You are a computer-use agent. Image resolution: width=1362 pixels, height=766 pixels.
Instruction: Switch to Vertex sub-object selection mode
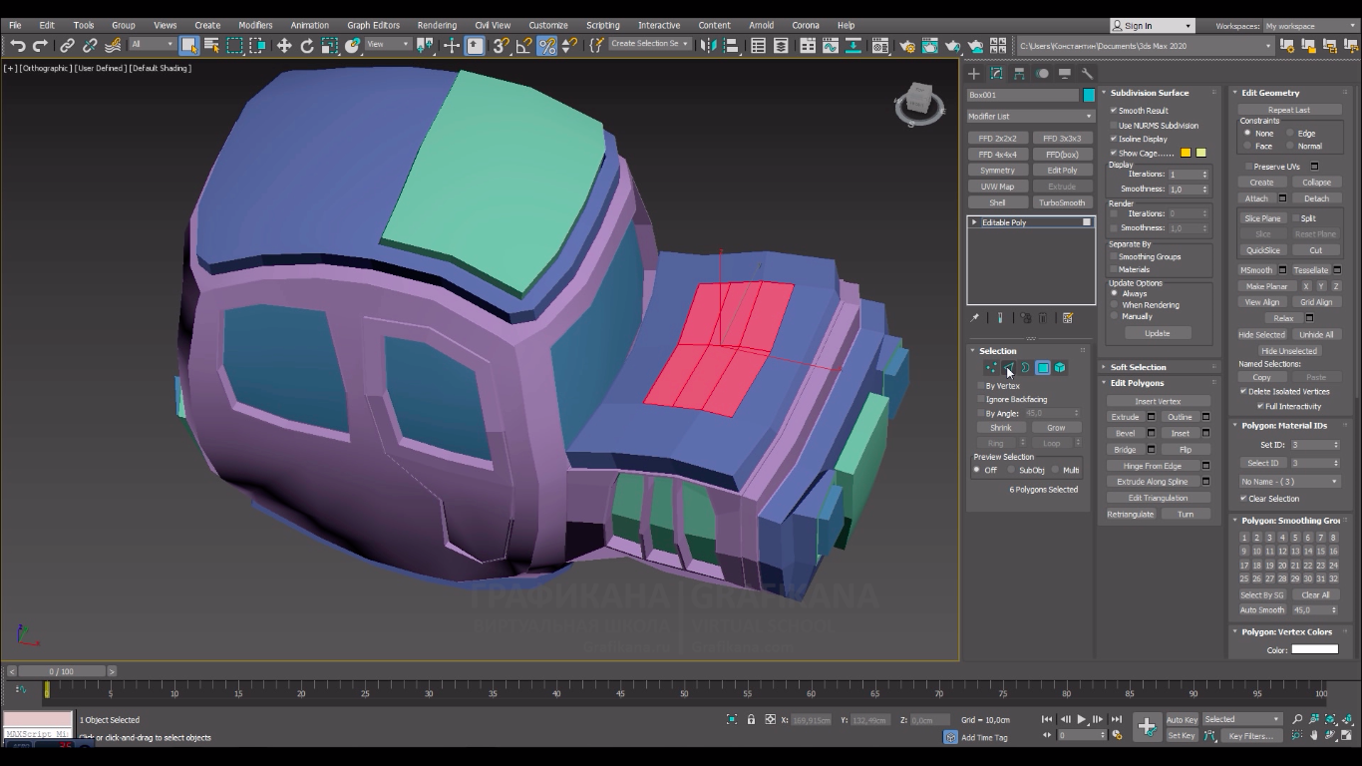[991, 368]
